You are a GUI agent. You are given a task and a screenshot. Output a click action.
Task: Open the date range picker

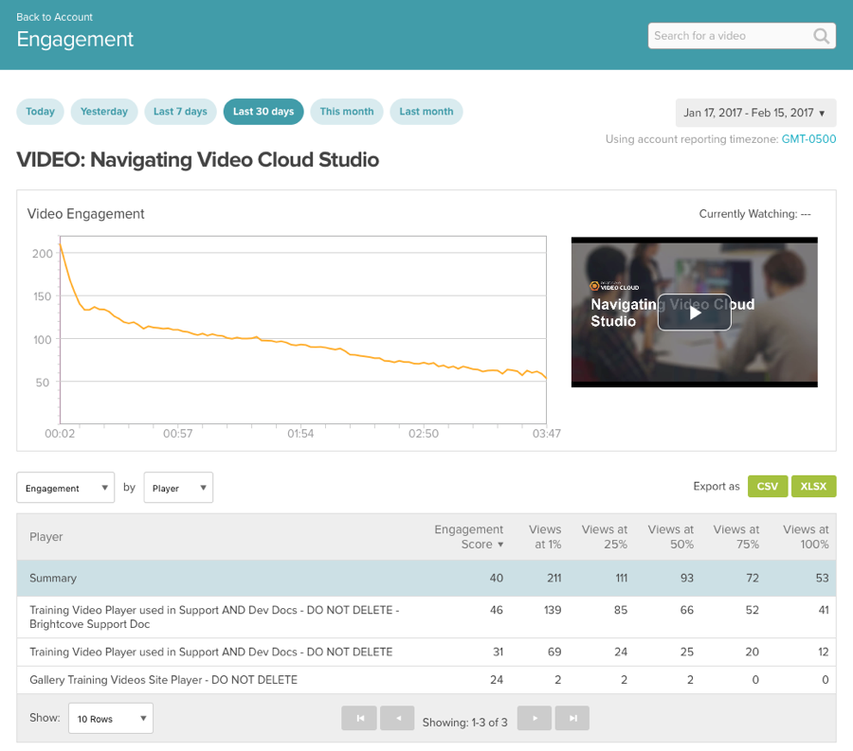[x=755, y=113]
